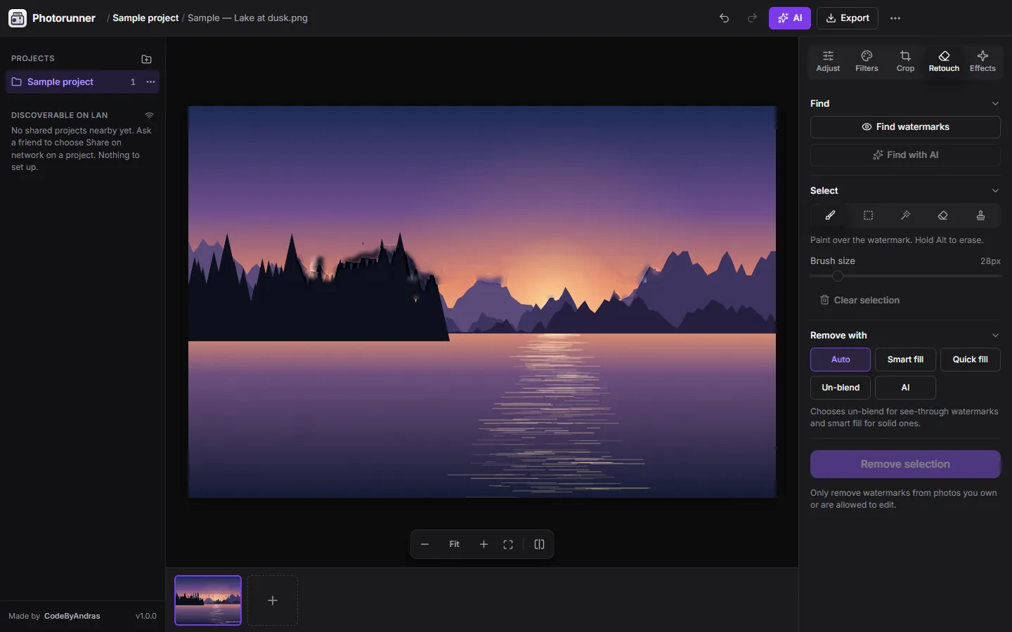Click the LAN wifi discovery icon
Screen dimensions: 1012x632
149,115
